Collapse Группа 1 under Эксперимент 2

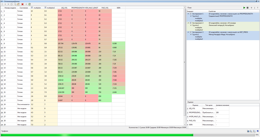click(x=190, y=25)
